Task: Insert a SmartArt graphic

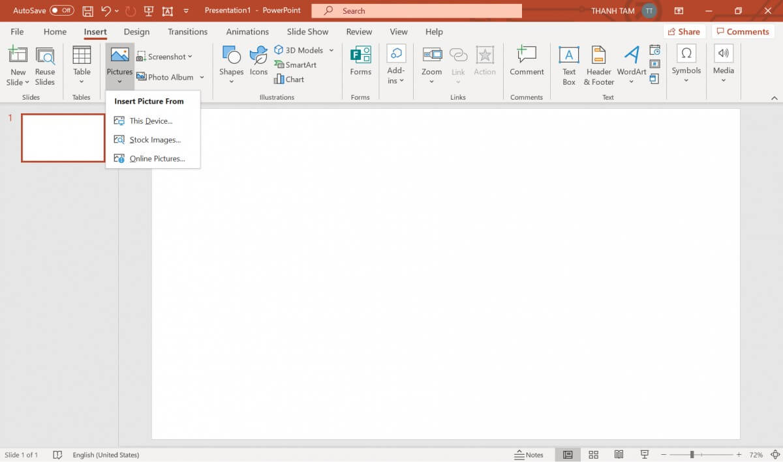Action: [296, 65]
